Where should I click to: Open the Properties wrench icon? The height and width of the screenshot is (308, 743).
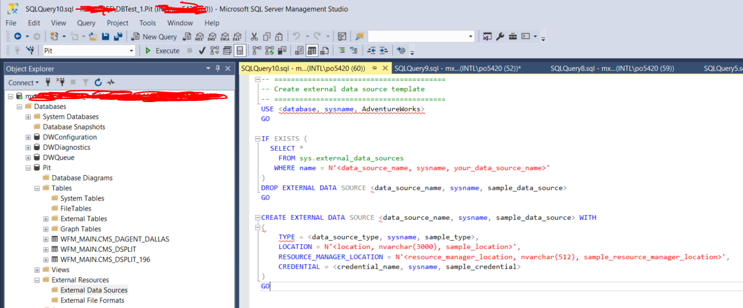[500, 37]
